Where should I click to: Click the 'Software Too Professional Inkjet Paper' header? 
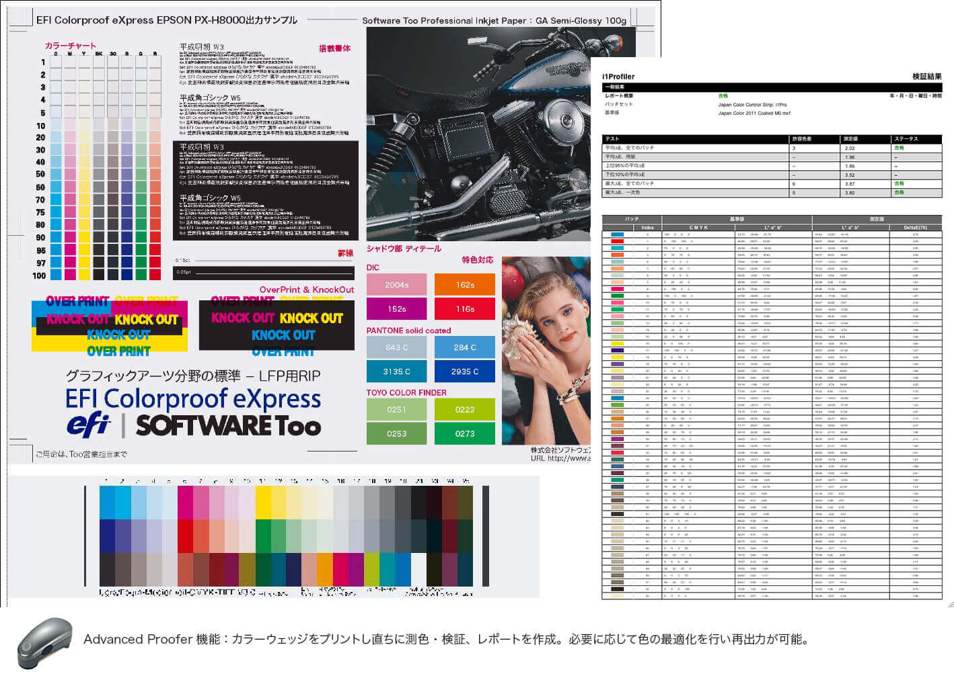click(444, 21)
